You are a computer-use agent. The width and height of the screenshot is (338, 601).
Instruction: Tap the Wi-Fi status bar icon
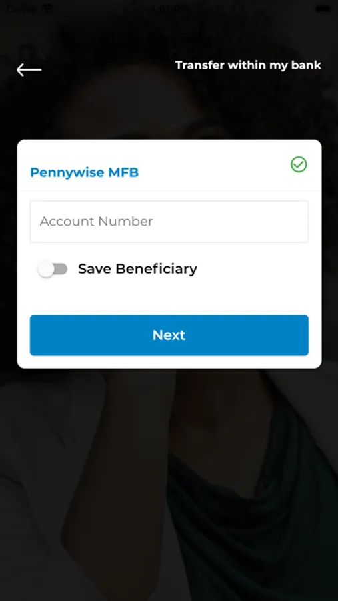47,9
